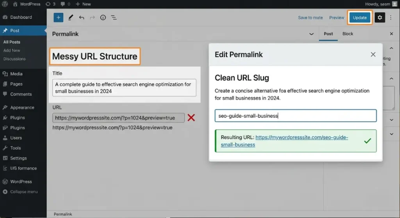This screenshot has height=218, width=400.
Task: Open Users in sidebar
Action: [x=16, y=138]
